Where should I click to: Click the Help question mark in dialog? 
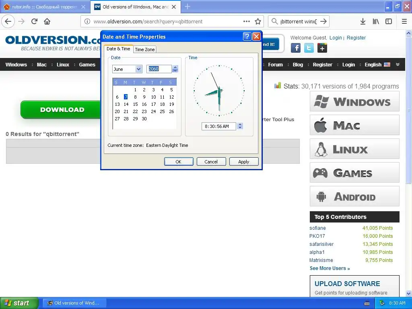coord(247,37)
